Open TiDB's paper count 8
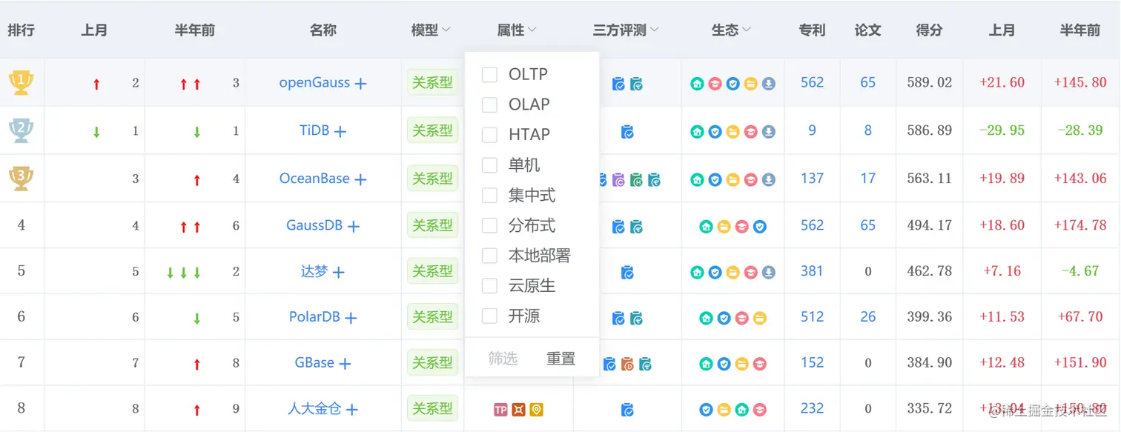The width and height of the screenshot is (1121, 432). click(x=867, y=130)
